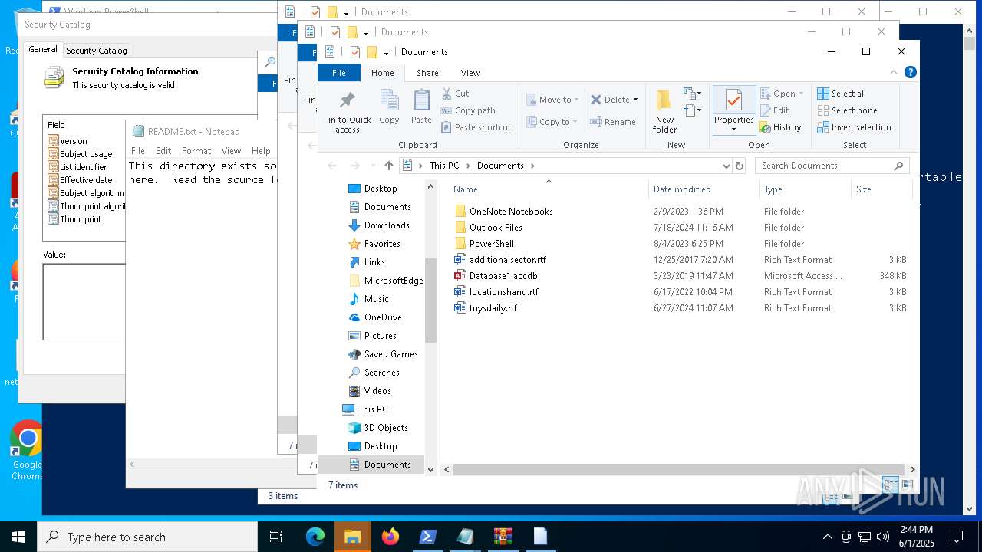Image resolution: width=982 pixels, height=552 pixels.
Task: Open Favorites in navigation pane
Action: point(382,244)
